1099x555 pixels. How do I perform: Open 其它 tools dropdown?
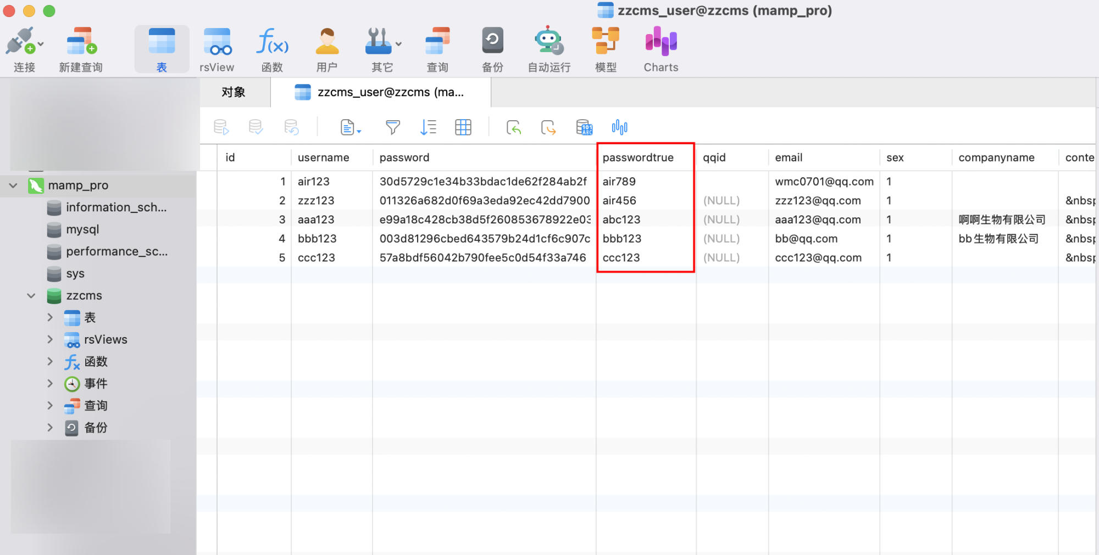click(x=382, y=42)
